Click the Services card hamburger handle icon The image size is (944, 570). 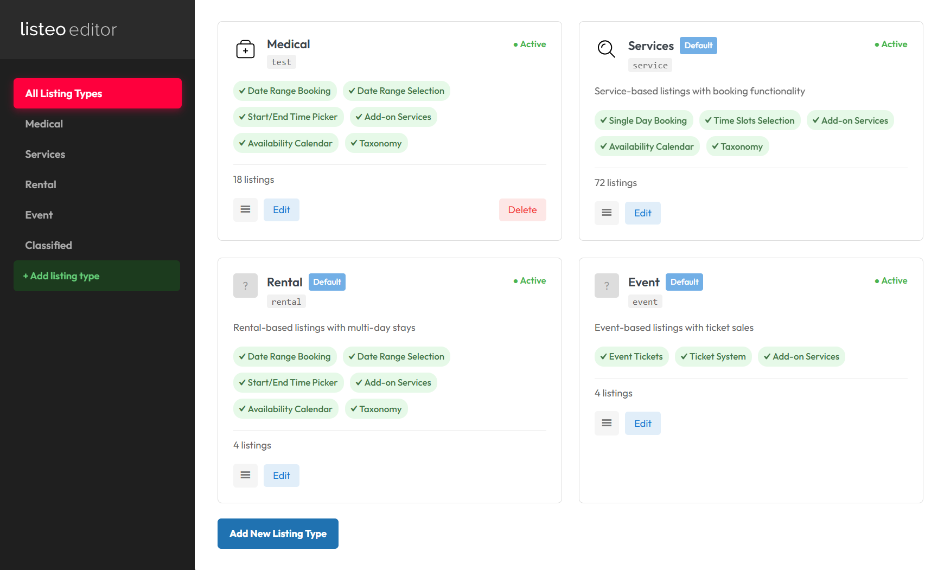tap(607, 213)
